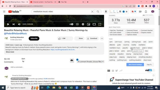Toggle closed captions in player
This screenshot has height=90, width=160.
77,24
